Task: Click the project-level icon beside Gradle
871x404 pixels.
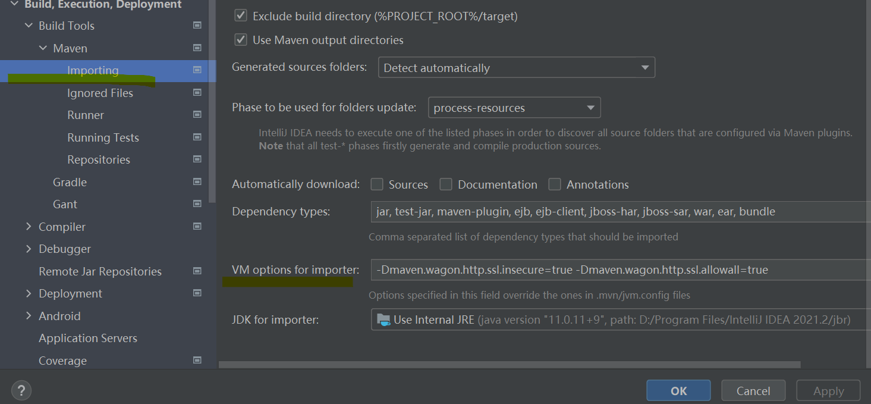Action: [x=197, y=181]
